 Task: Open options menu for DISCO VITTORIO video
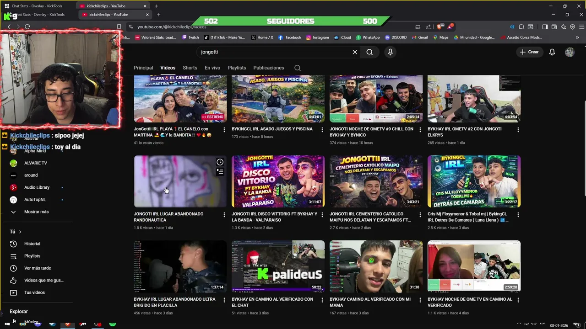coord(322,215)
